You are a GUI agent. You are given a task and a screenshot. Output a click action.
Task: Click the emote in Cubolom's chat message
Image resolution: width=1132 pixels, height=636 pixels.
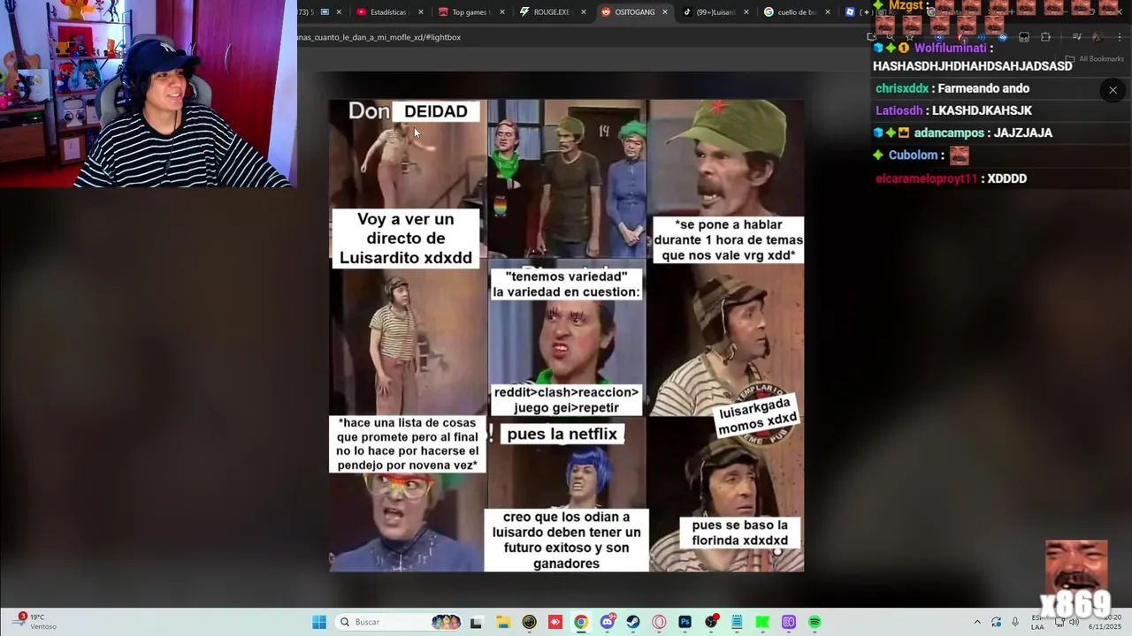[x=960, y=156]
